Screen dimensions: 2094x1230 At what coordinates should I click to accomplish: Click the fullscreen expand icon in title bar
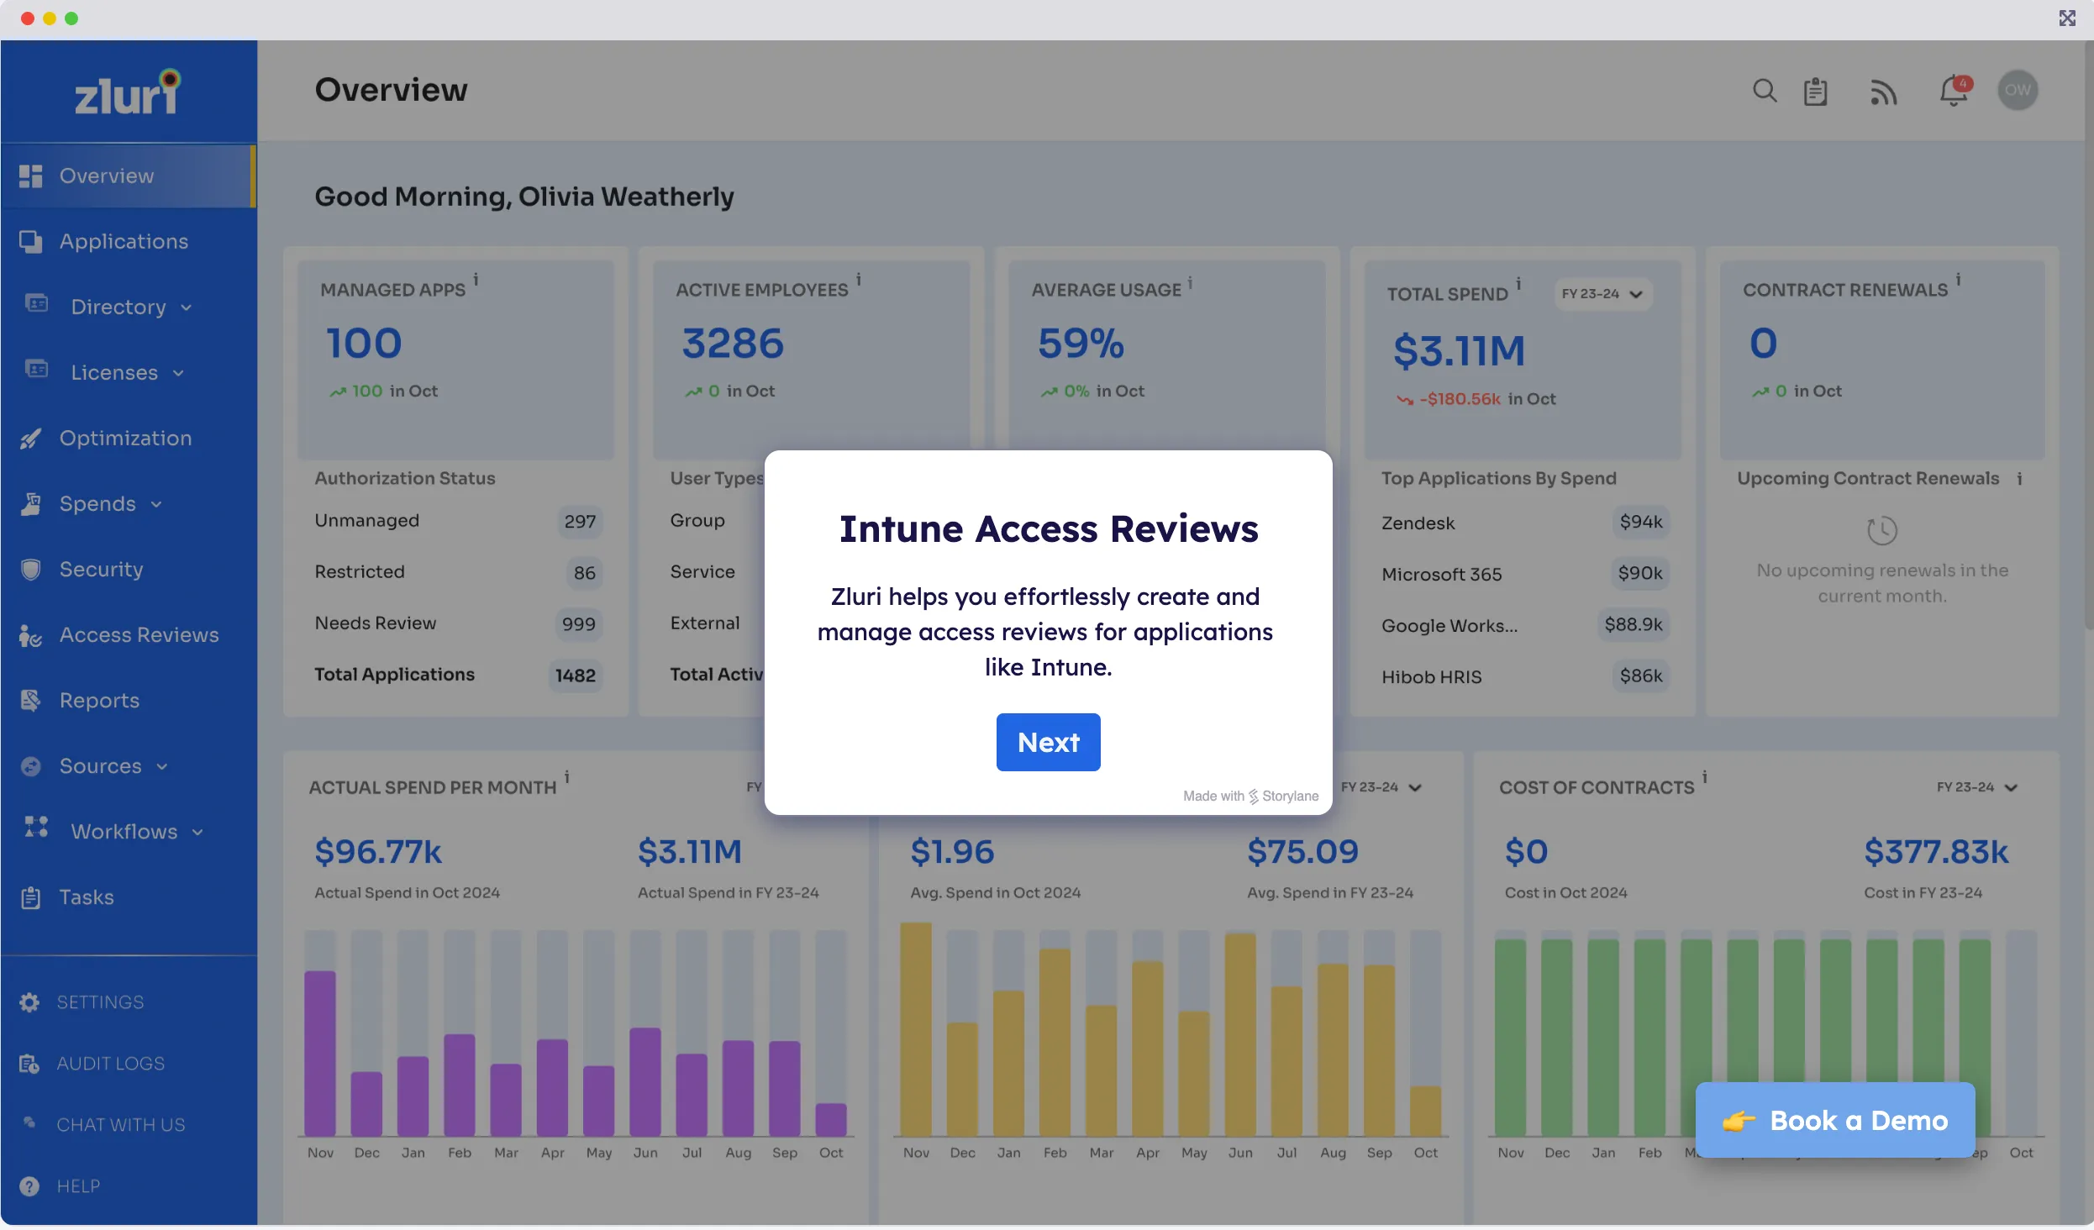click(x=2067, y=18)
